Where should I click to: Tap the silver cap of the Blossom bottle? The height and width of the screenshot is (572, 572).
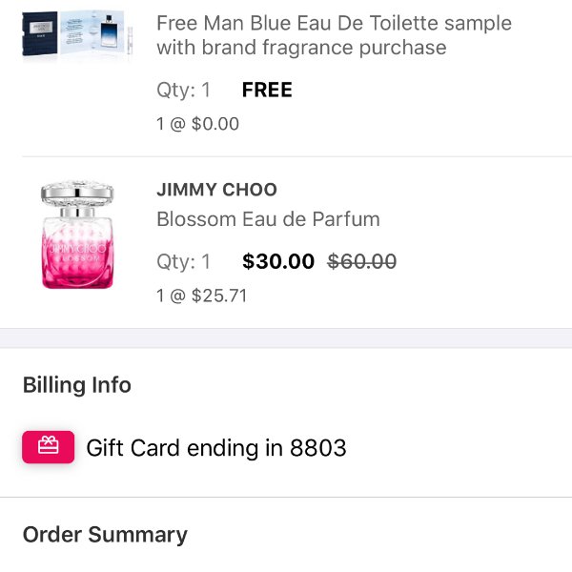(77, 193)
